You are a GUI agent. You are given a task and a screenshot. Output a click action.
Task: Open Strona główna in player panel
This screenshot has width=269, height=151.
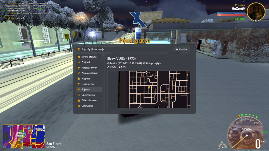tap(89, 57)
